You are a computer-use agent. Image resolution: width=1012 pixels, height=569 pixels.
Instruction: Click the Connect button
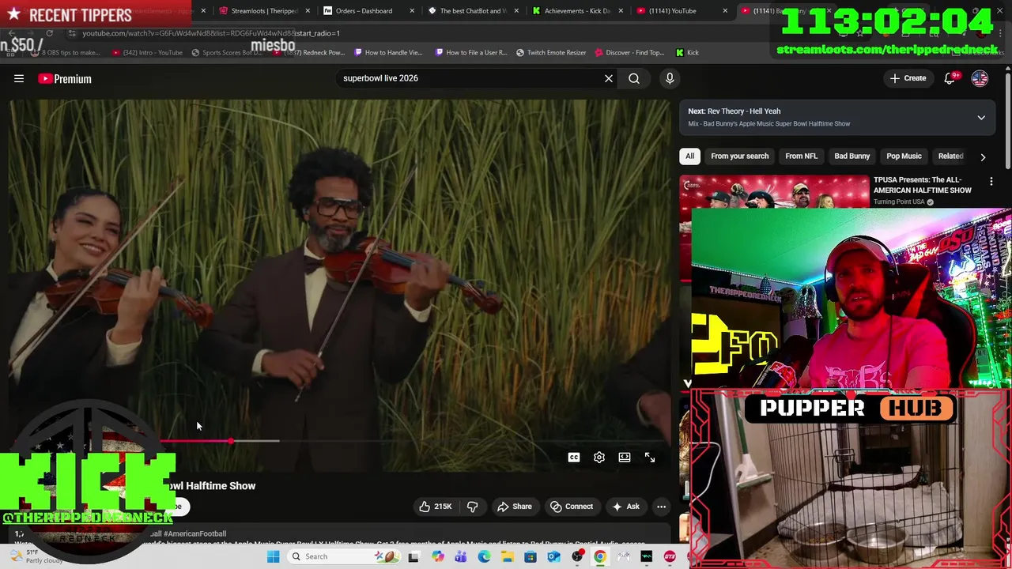tap(572, 507)
